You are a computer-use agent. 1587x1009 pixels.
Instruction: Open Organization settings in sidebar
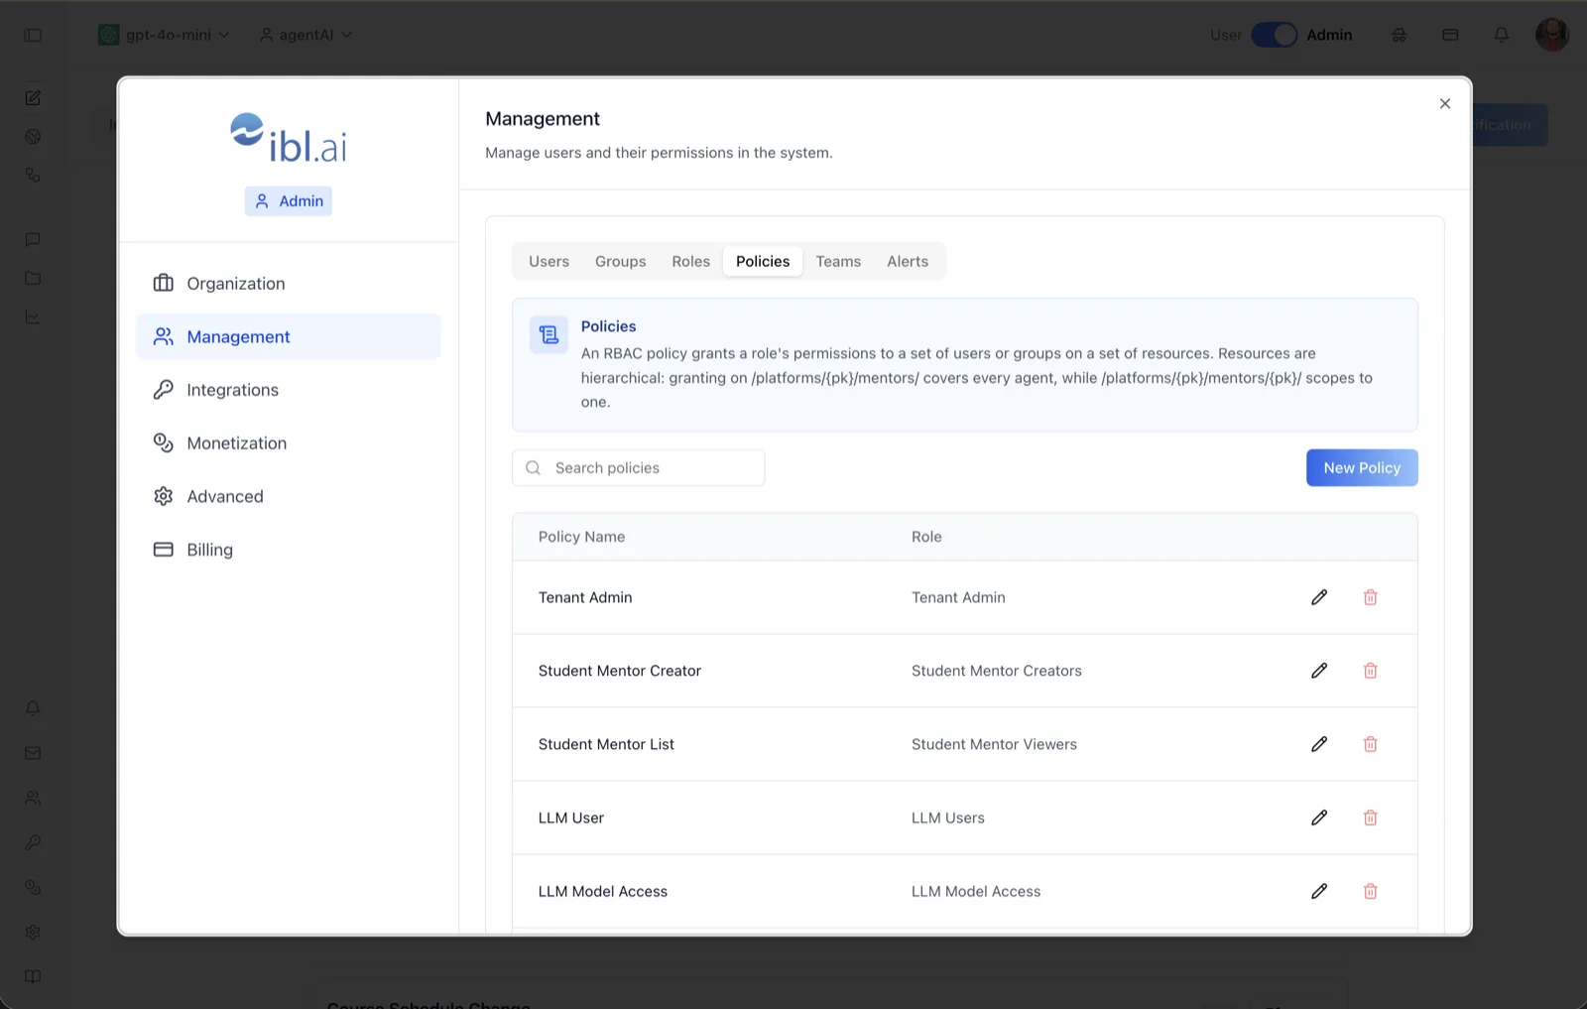tap(289, 284)
